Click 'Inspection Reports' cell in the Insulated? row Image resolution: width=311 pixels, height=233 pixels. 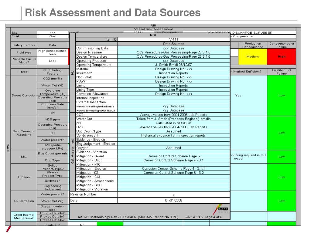173,73
